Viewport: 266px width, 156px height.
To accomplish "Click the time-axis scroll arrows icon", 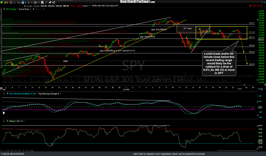I will [1, 88].
